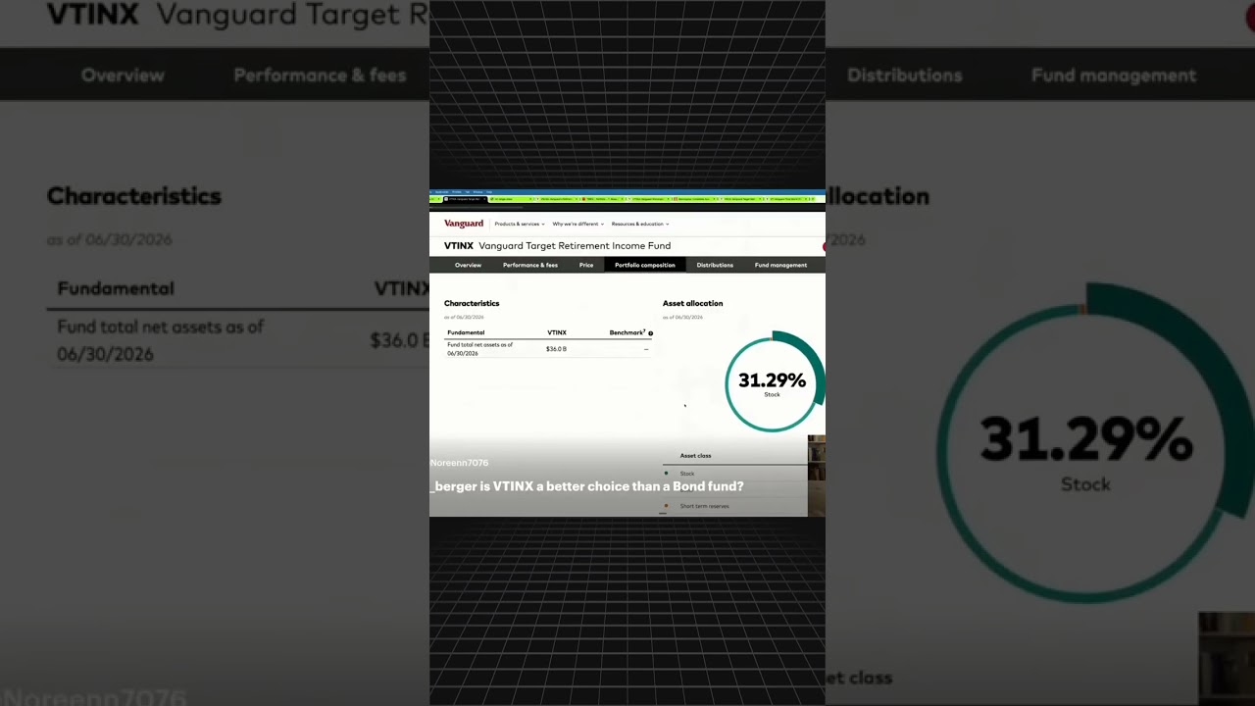Open the Products & services dropdown

[x=520, y=224]
